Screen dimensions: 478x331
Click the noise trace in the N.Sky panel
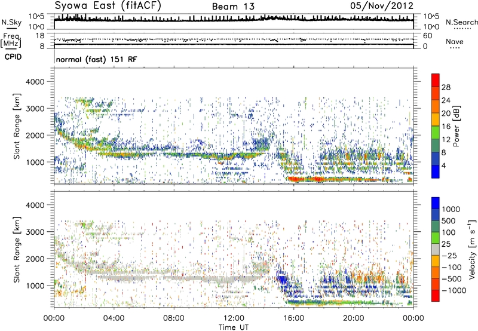(x=234, y=19)
